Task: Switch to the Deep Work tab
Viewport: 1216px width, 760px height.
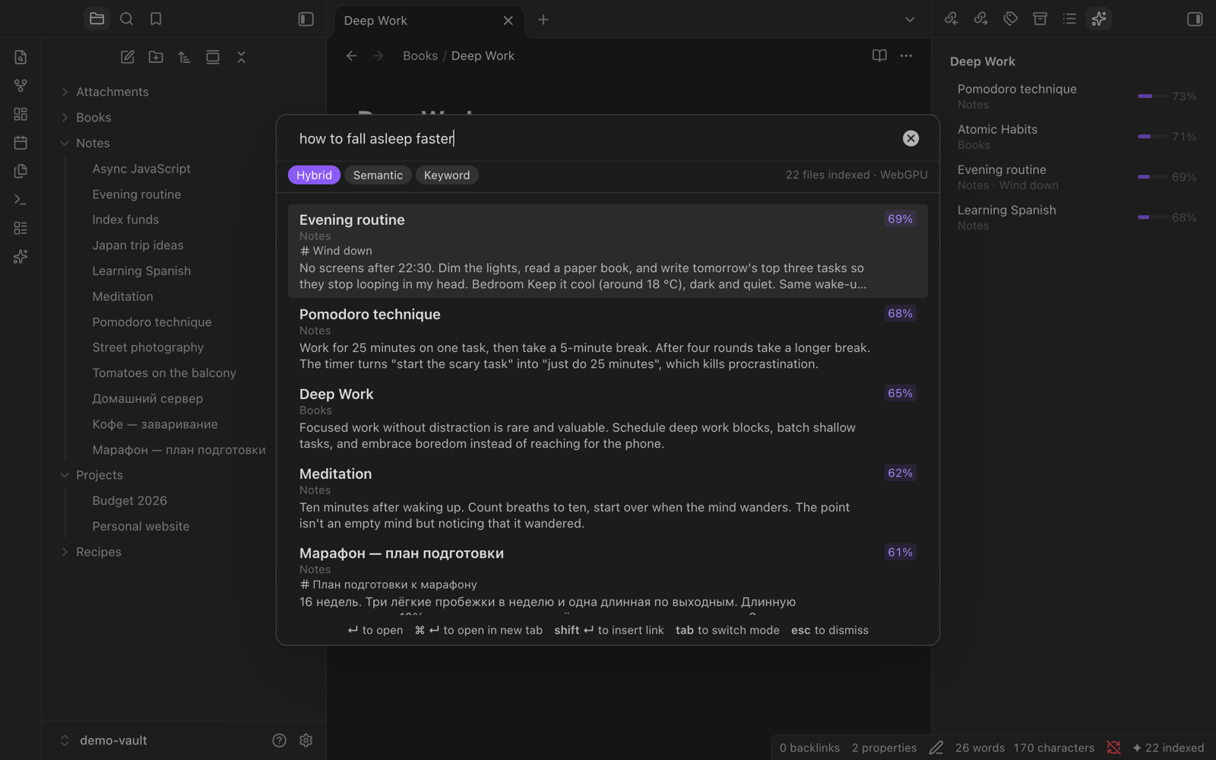Action: coord(428,21)
